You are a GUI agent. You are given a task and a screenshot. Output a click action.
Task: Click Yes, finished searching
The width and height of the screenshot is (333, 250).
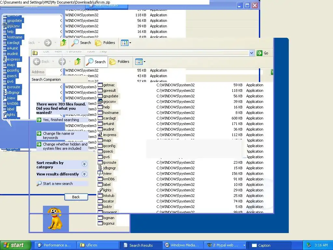[x=61, y=120]
